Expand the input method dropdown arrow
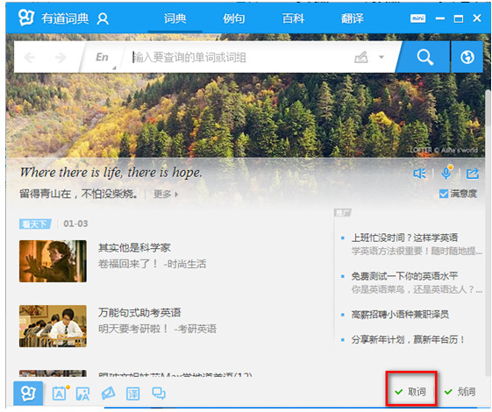 point(381,57)
